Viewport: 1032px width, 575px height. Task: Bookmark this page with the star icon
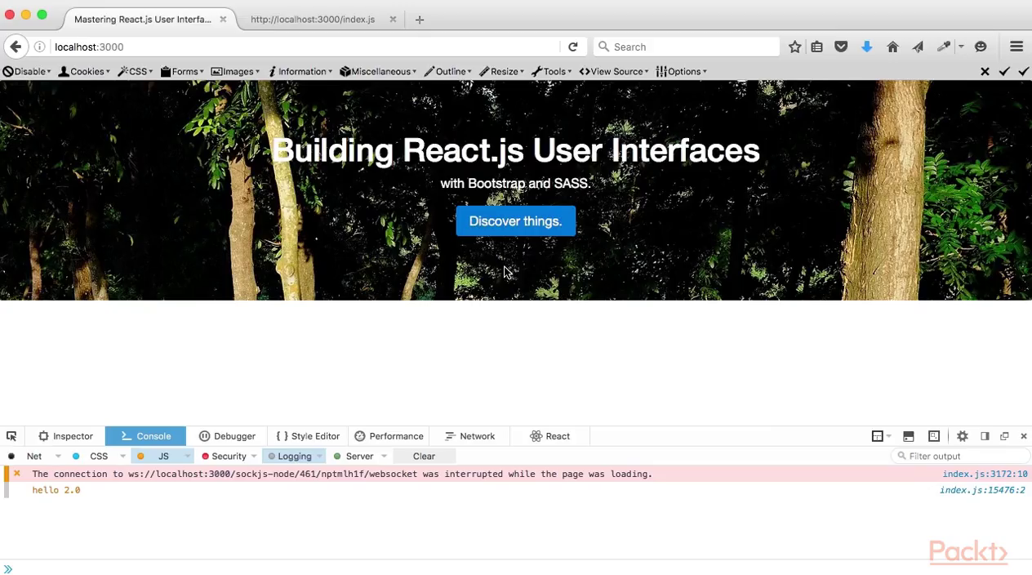tap(794, 47)
